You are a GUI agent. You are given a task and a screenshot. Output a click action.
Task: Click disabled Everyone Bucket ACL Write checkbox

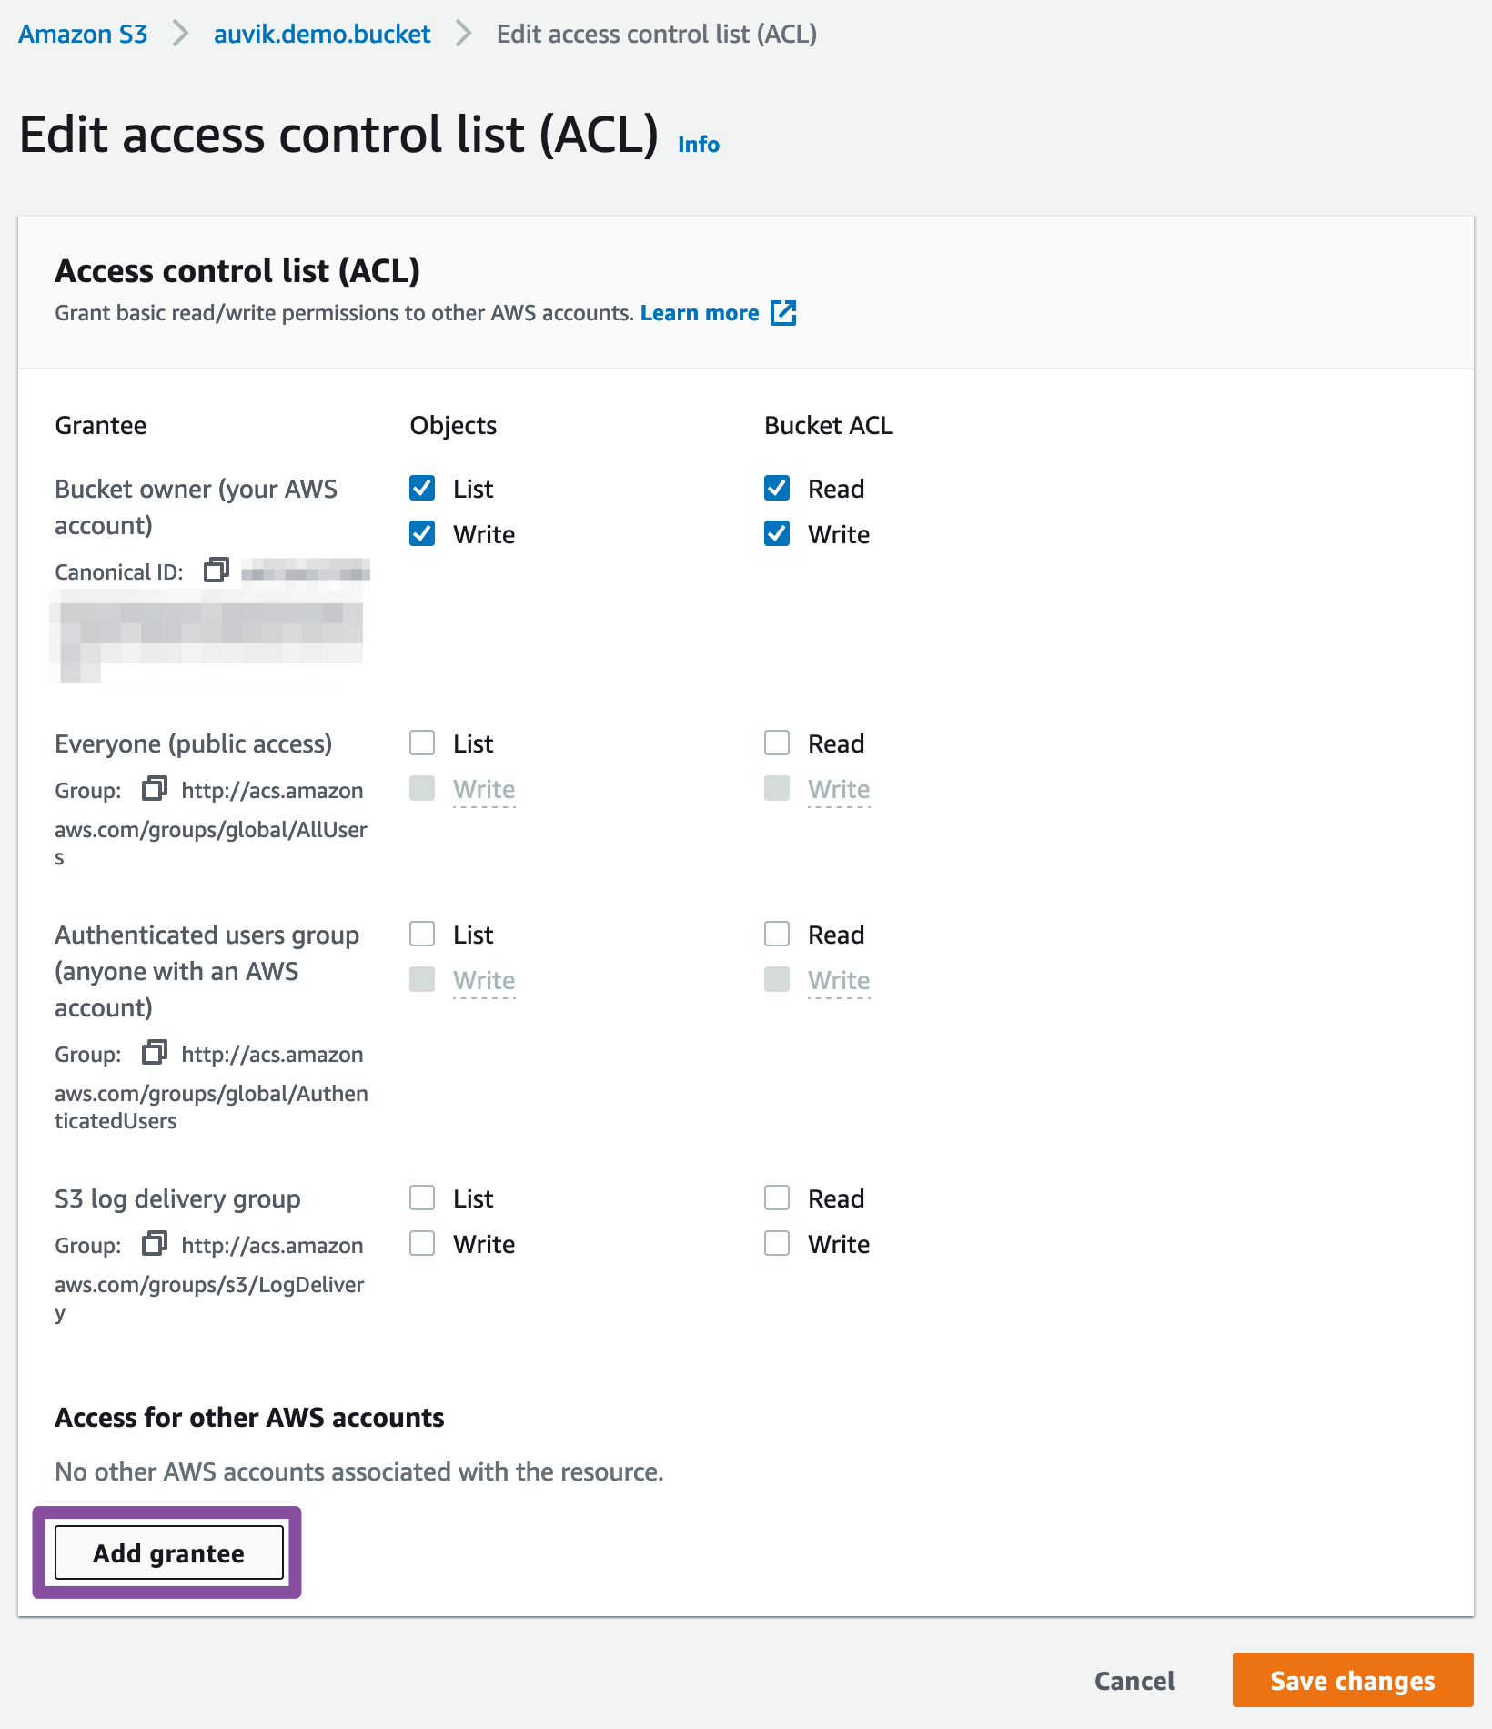[x=777, y=788]
